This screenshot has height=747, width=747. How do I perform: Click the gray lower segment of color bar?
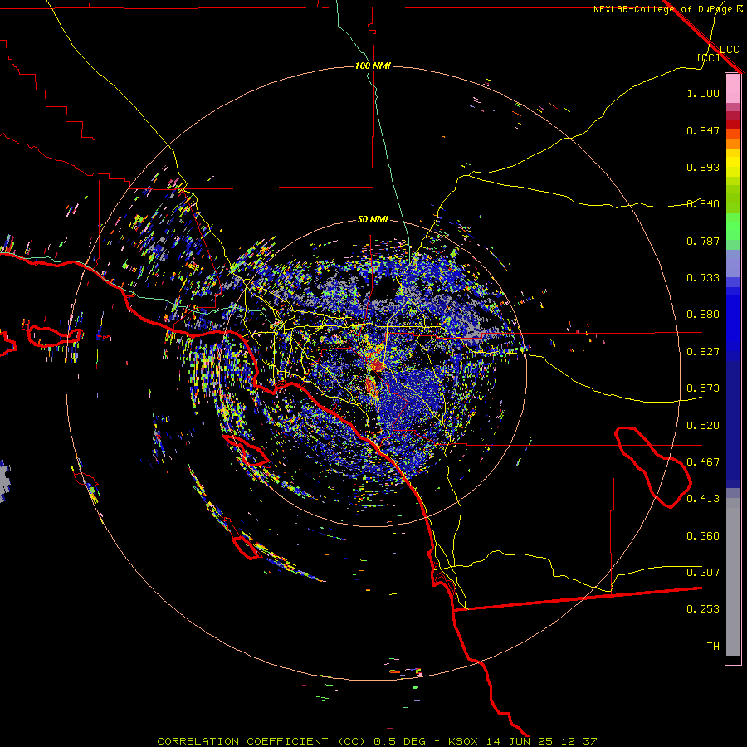[x=733, y=577]
